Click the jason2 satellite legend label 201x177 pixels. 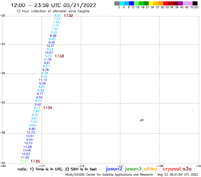114,169
